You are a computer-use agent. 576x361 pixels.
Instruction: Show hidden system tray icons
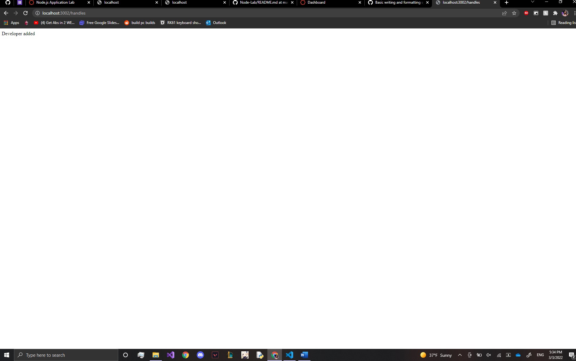(460, 355)
